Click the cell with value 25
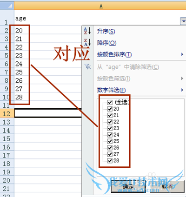 pyautogui.click(x=48, y=72)
